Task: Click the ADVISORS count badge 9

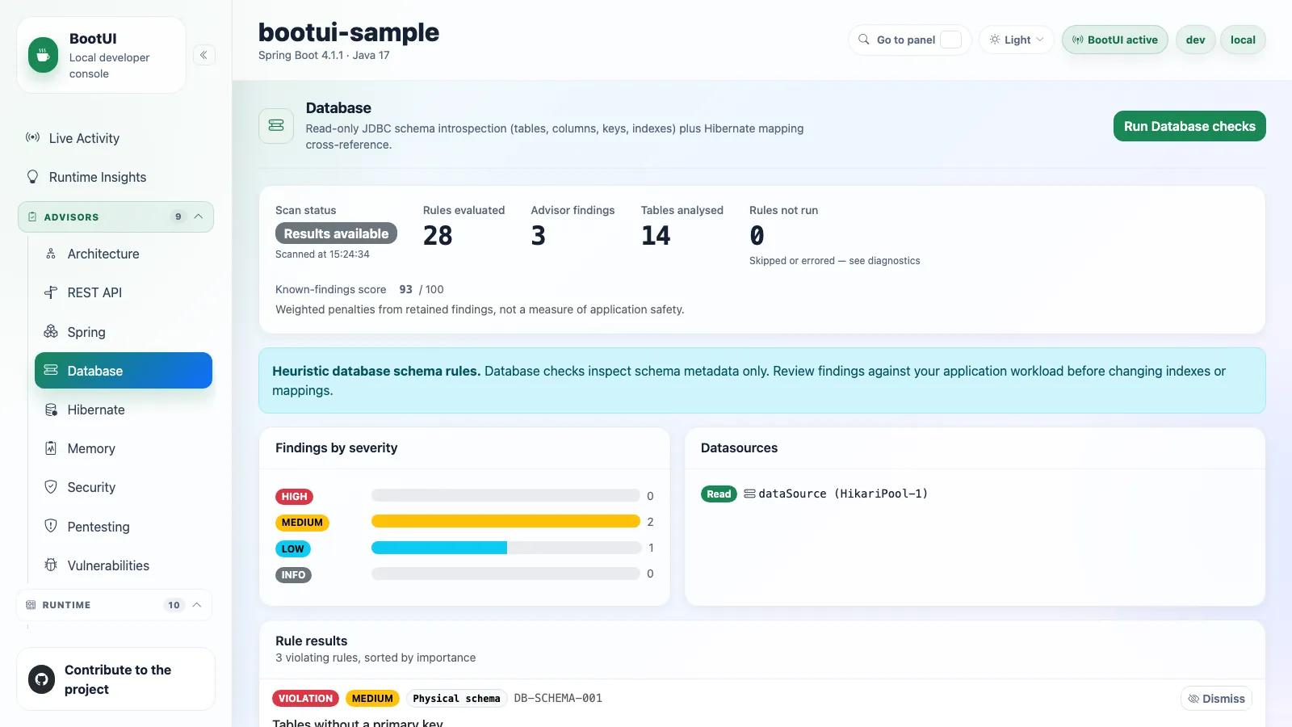Action: (x=178, y=216)
